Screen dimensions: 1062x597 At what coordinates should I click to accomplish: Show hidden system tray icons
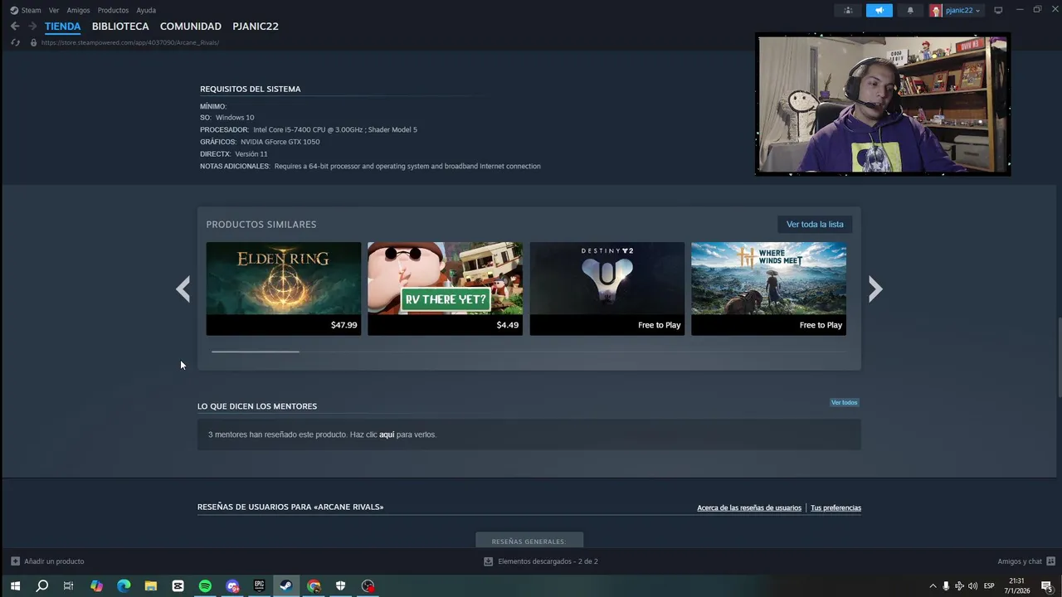point(933,586)
